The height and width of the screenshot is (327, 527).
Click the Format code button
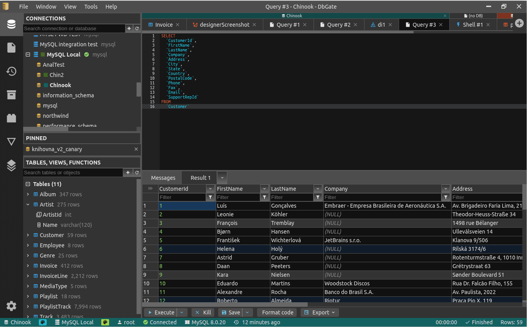277,312
